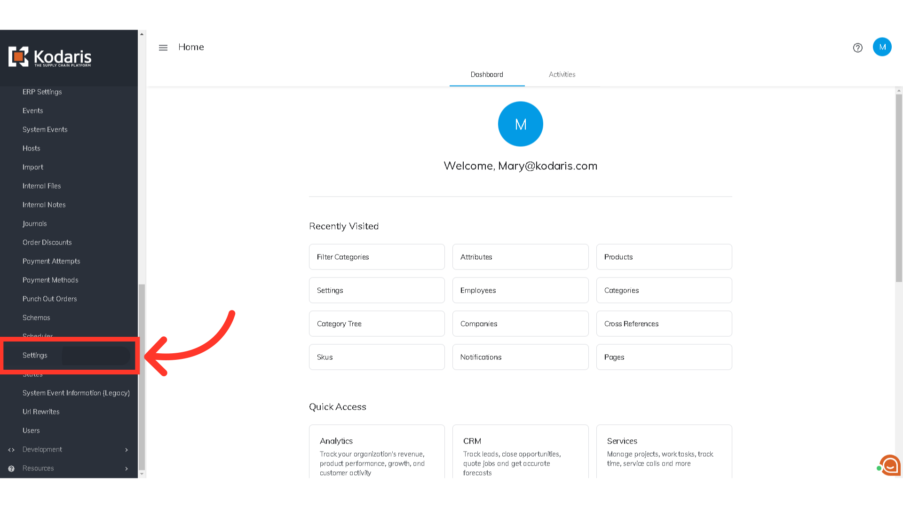
Task: Click the Kodaris logo
Action: tap(50, 57)
